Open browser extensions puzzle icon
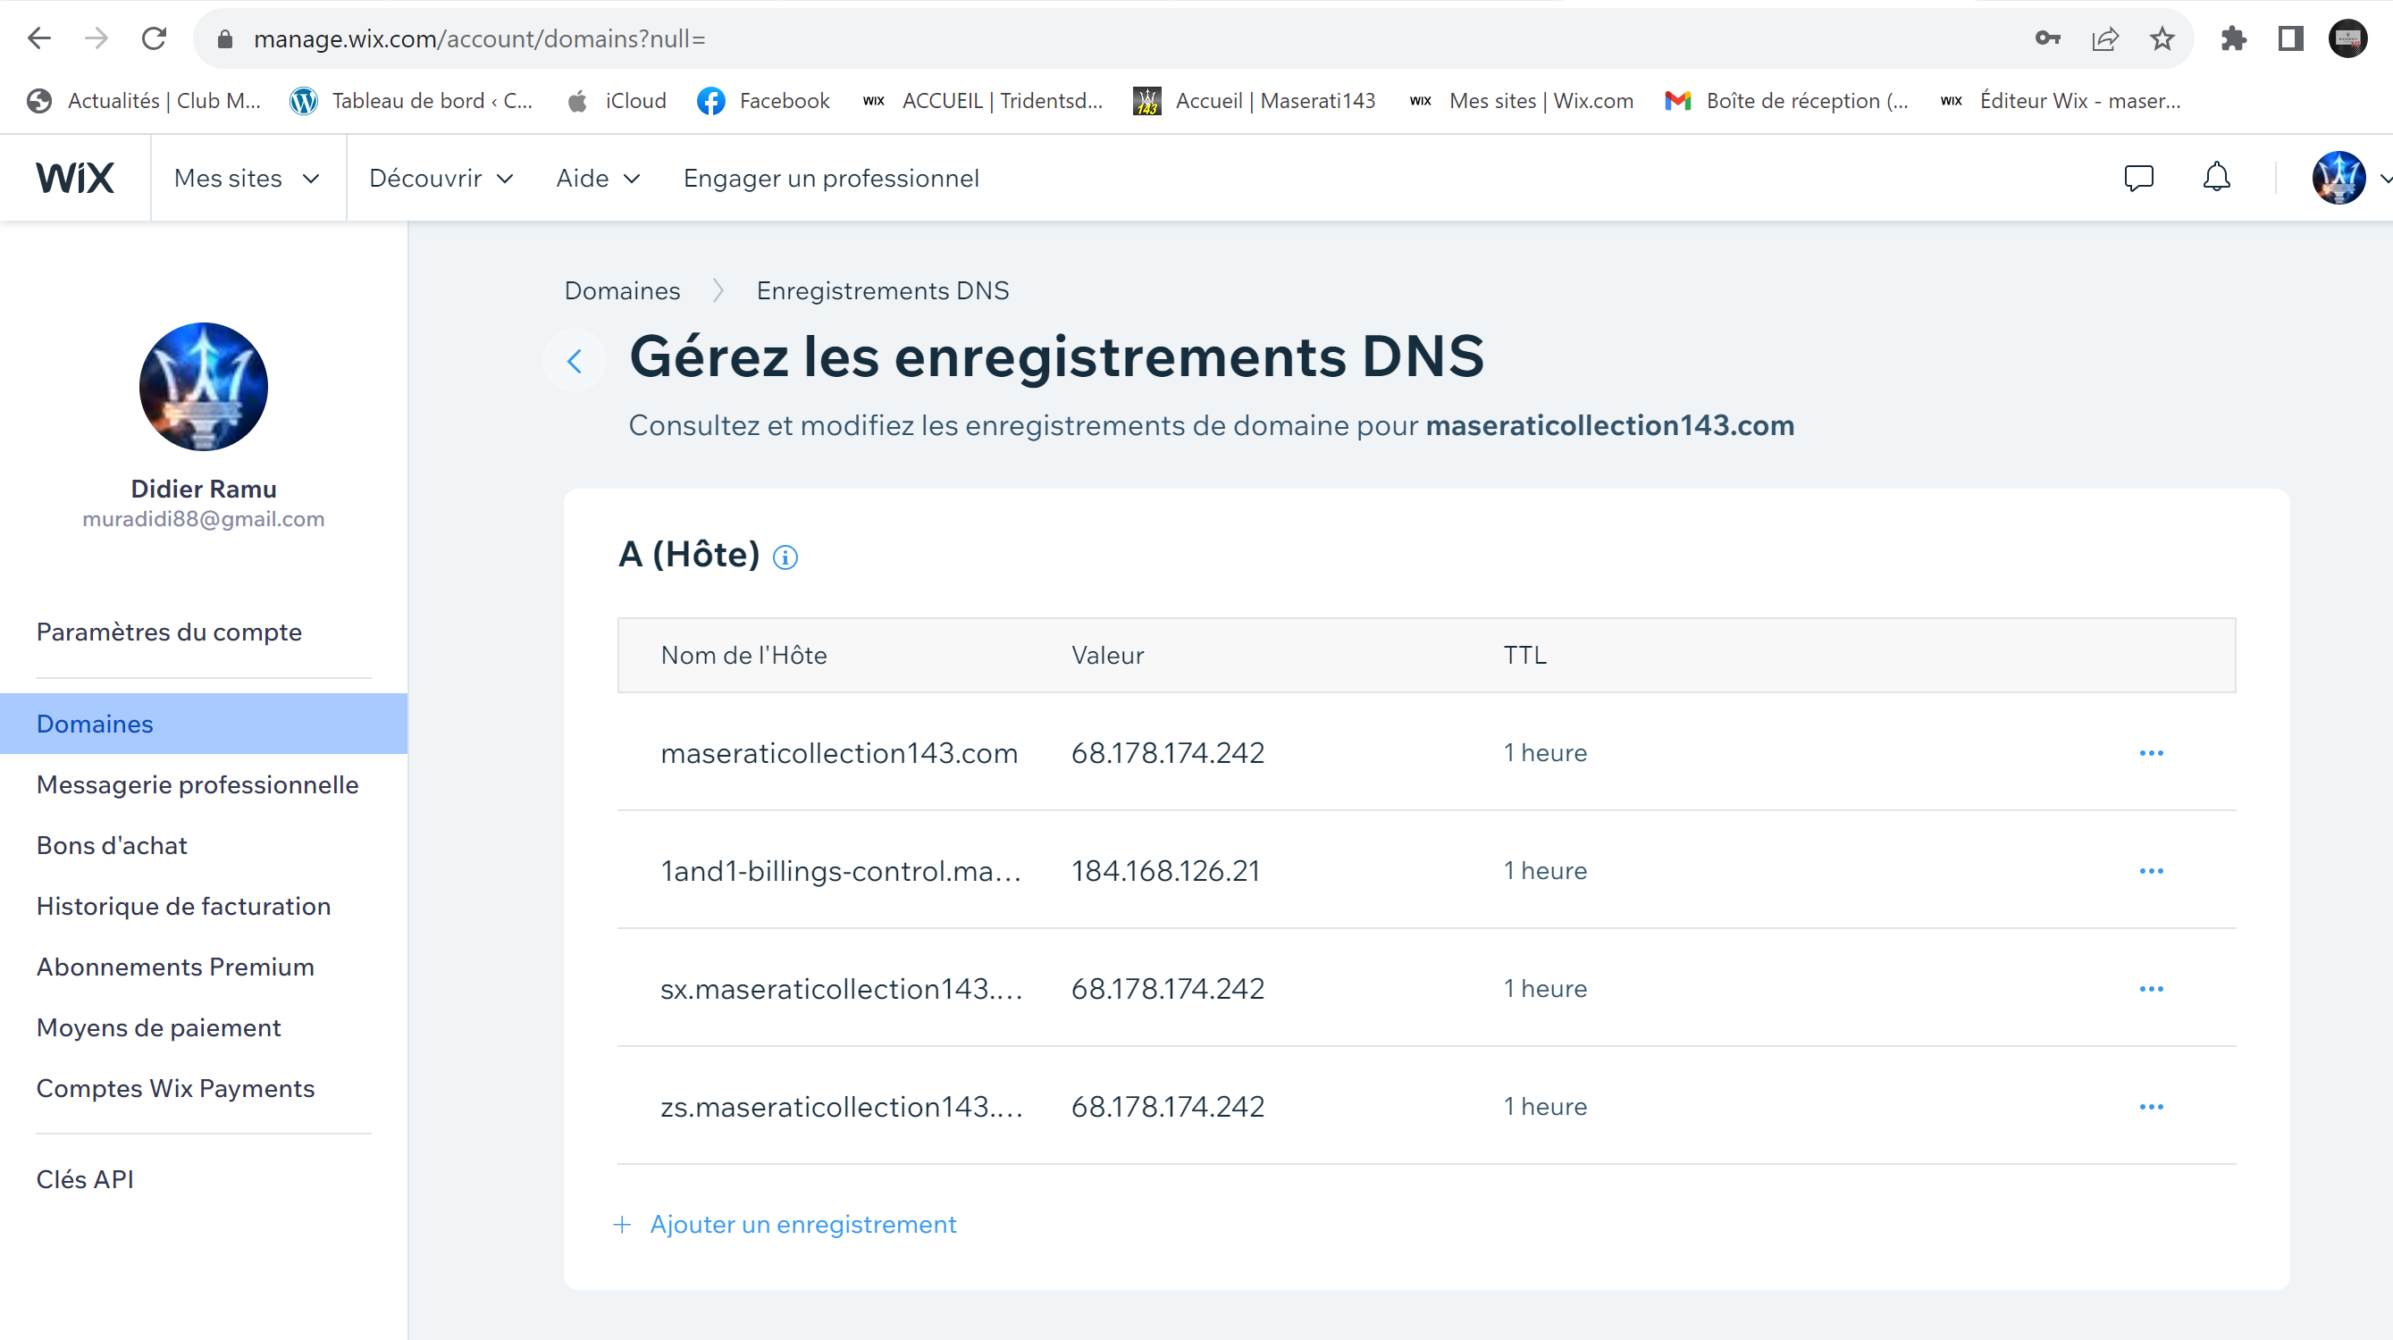 (2233, 39)
